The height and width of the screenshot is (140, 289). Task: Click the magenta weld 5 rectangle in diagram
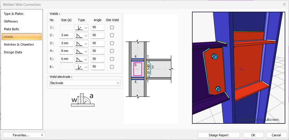point(138,69)
